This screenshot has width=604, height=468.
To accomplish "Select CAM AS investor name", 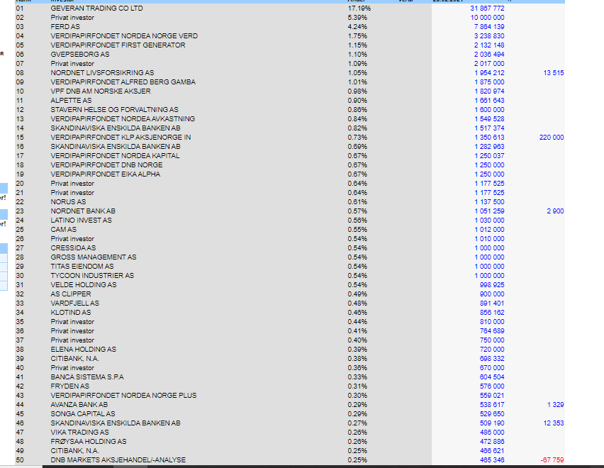I will 64,230.
